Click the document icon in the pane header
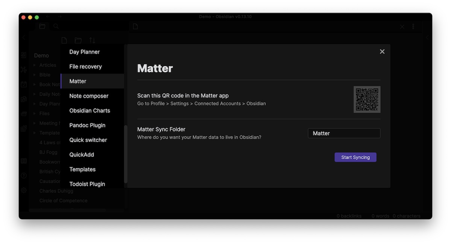Screen dimensions: 451x244 [x=135, y=26]
